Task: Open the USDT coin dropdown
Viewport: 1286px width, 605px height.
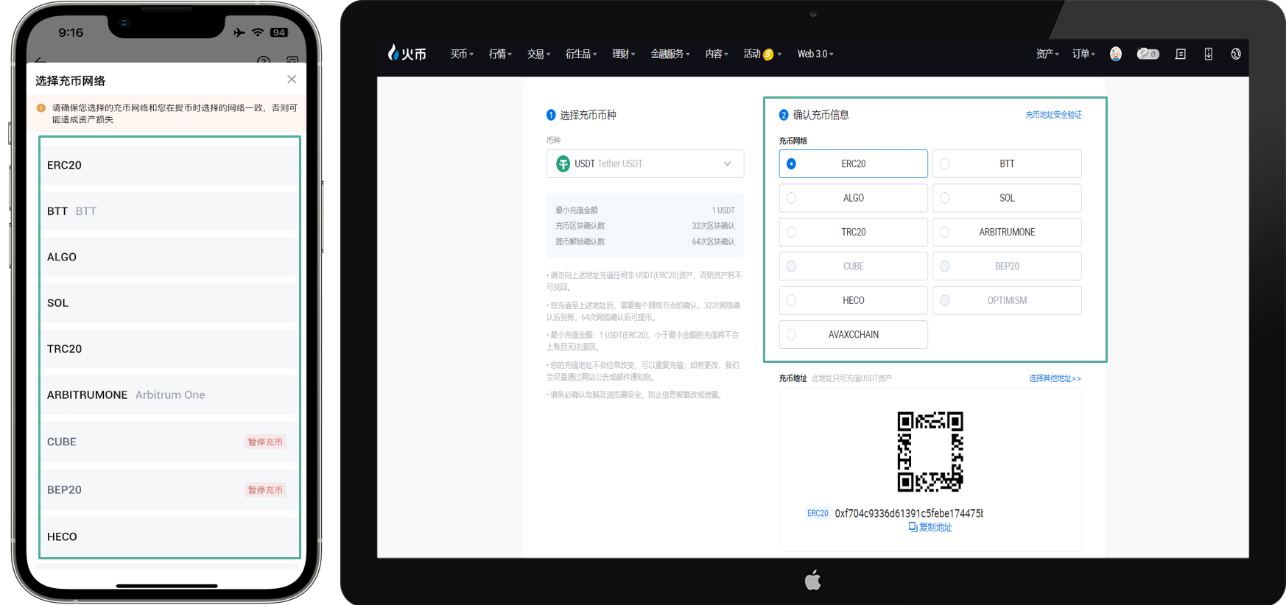Action: point(645,164)
